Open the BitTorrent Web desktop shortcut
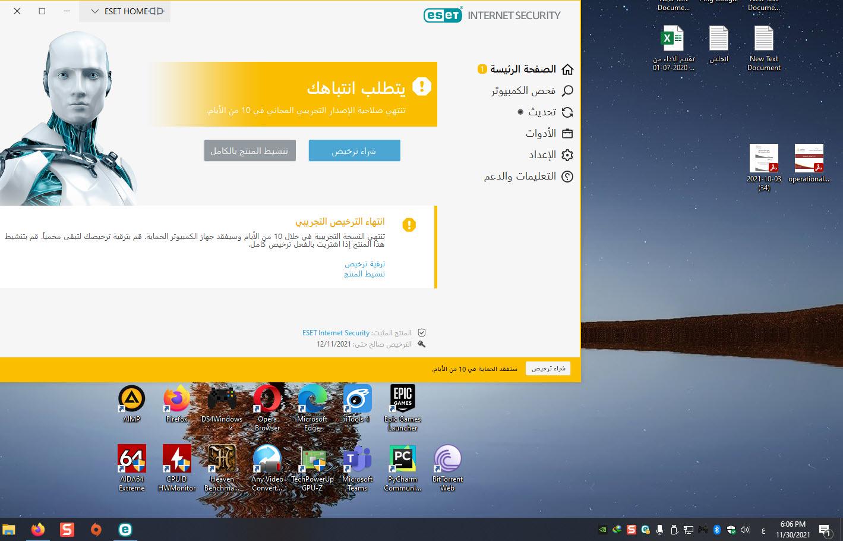 coord(447,468)
